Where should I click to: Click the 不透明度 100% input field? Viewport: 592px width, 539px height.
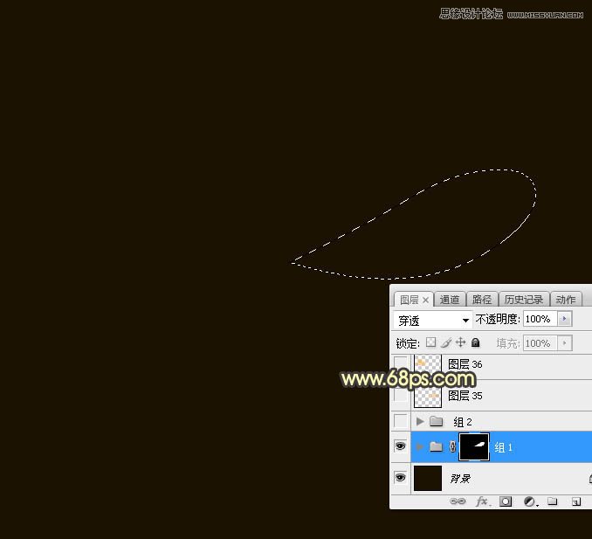pos(538,319)
